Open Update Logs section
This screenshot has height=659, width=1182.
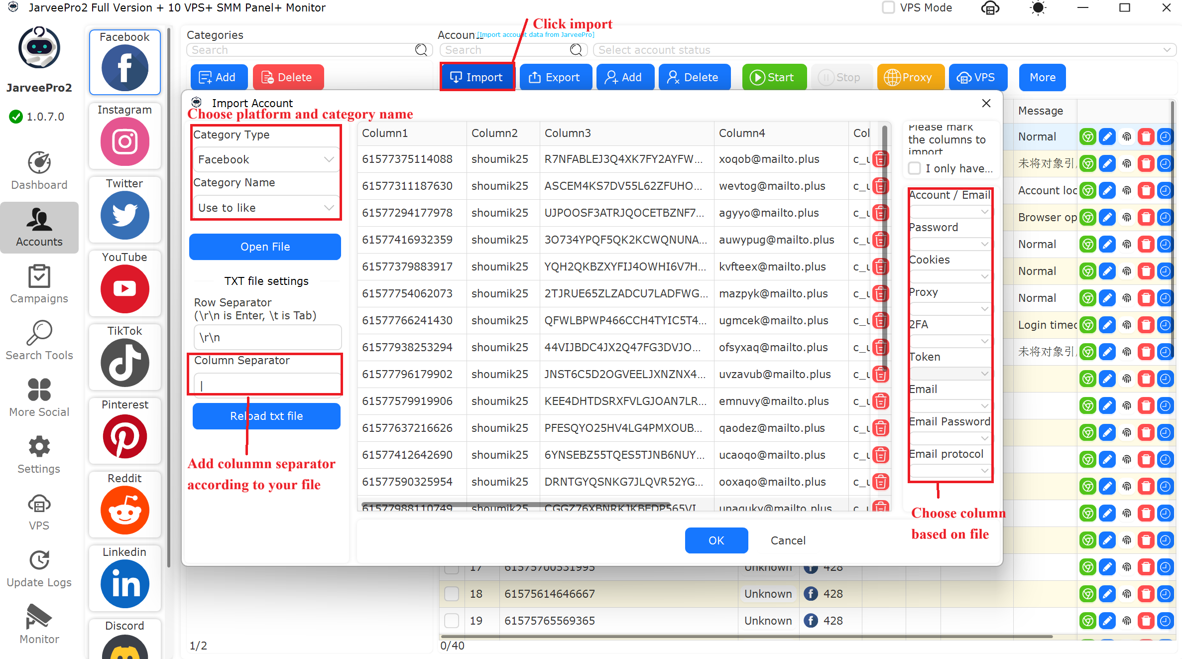(x=39, y=568)
